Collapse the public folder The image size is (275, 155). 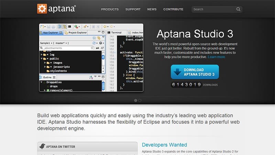(x=42, y=59)
